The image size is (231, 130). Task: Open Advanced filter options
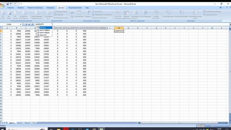[100, 18]
